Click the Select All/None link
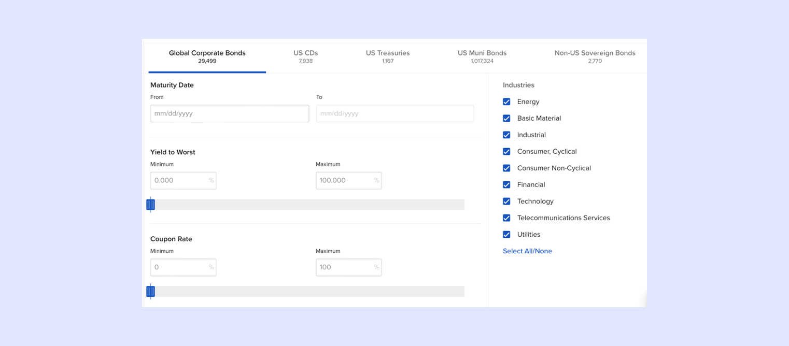The image size is (789, 346). (527, 251)
